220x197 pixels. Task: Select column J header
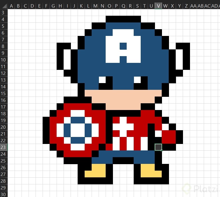pos(74,6)
